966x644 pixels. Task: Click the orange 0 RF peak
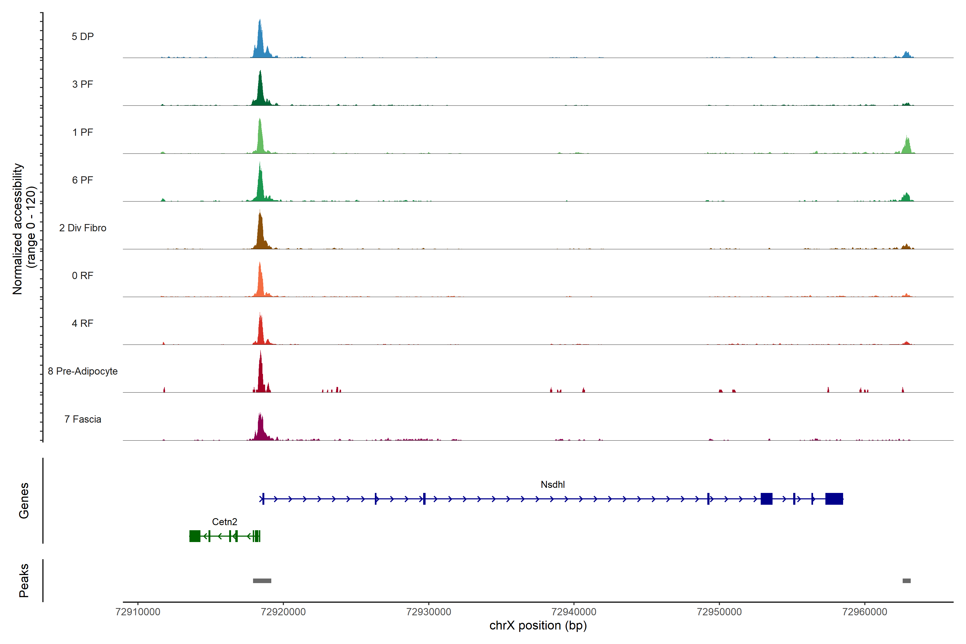coord(260,283)
